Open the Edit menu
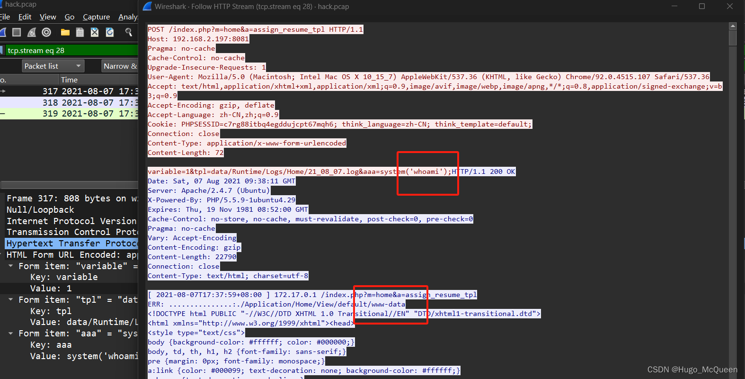Screen dimensions: 745x379 (x=25, y=17)
